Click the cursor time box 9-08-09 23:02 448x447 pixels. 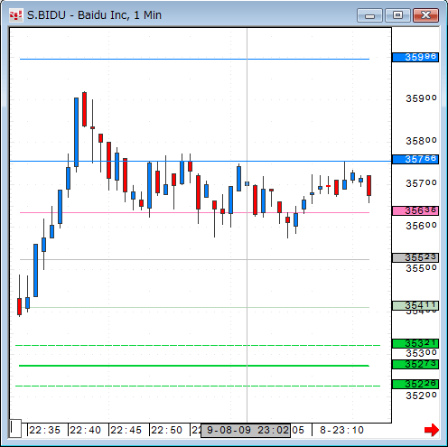(246, 430)
